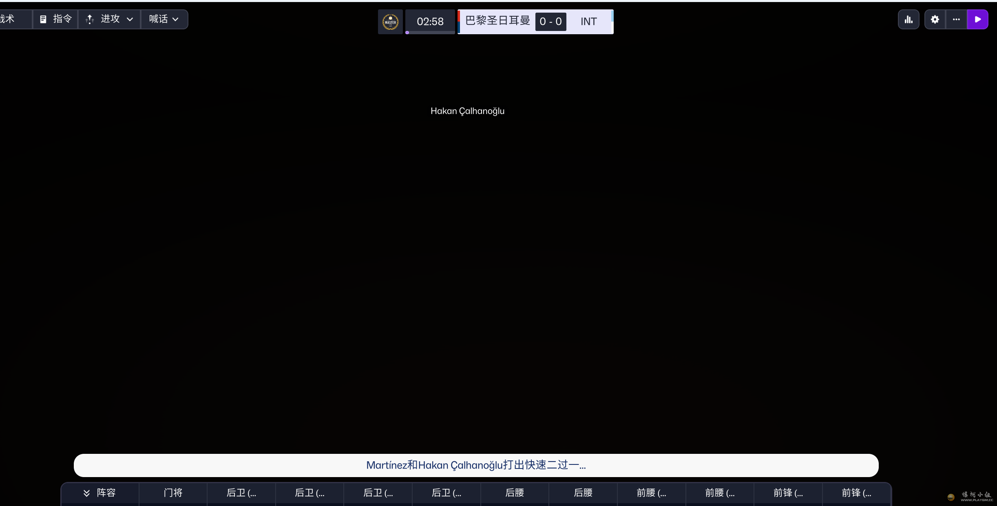This screenshot has height=506, width=997.
Task: Click the Martínez commentary text bar
Action: tap(476, 465)
